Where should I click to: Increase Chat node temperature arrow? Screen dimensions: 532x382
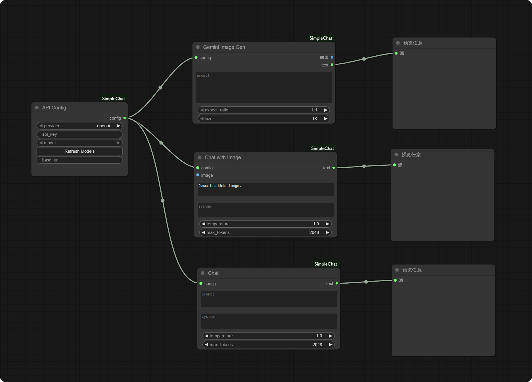(x=330, y=336)
